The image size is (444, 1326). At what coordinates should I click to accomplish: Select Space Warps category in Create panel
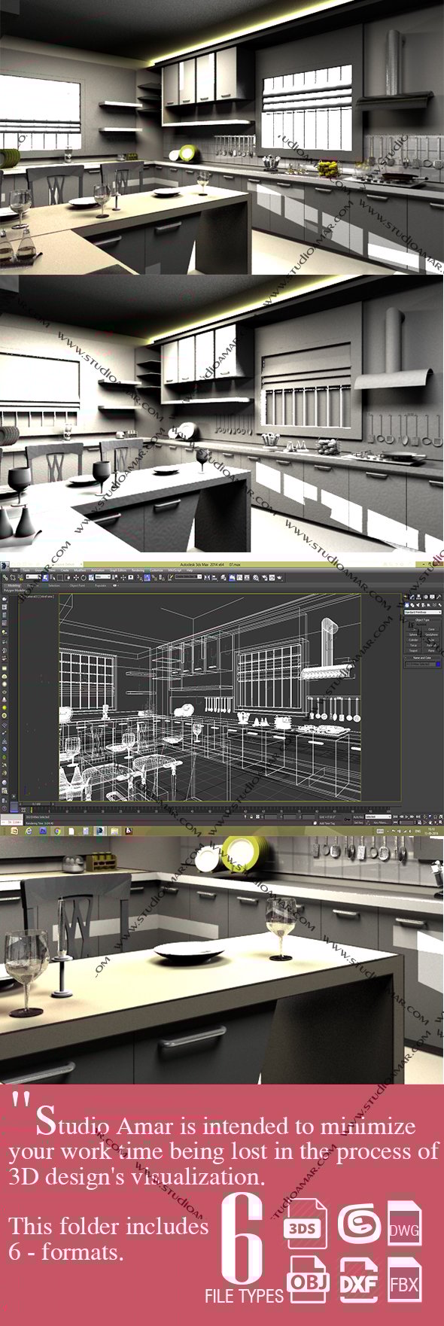tap(434, 605)
